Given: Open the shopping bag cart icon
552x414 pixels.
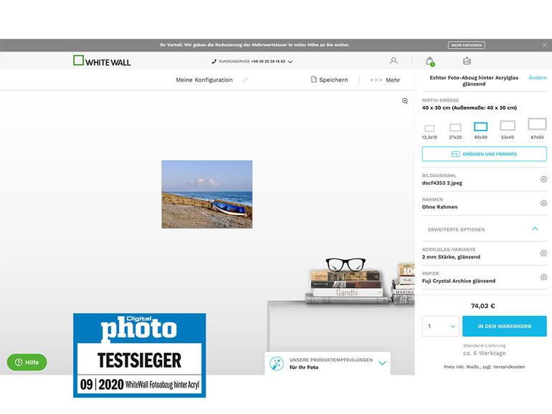Looking at the screenshot, I should 430,62.
